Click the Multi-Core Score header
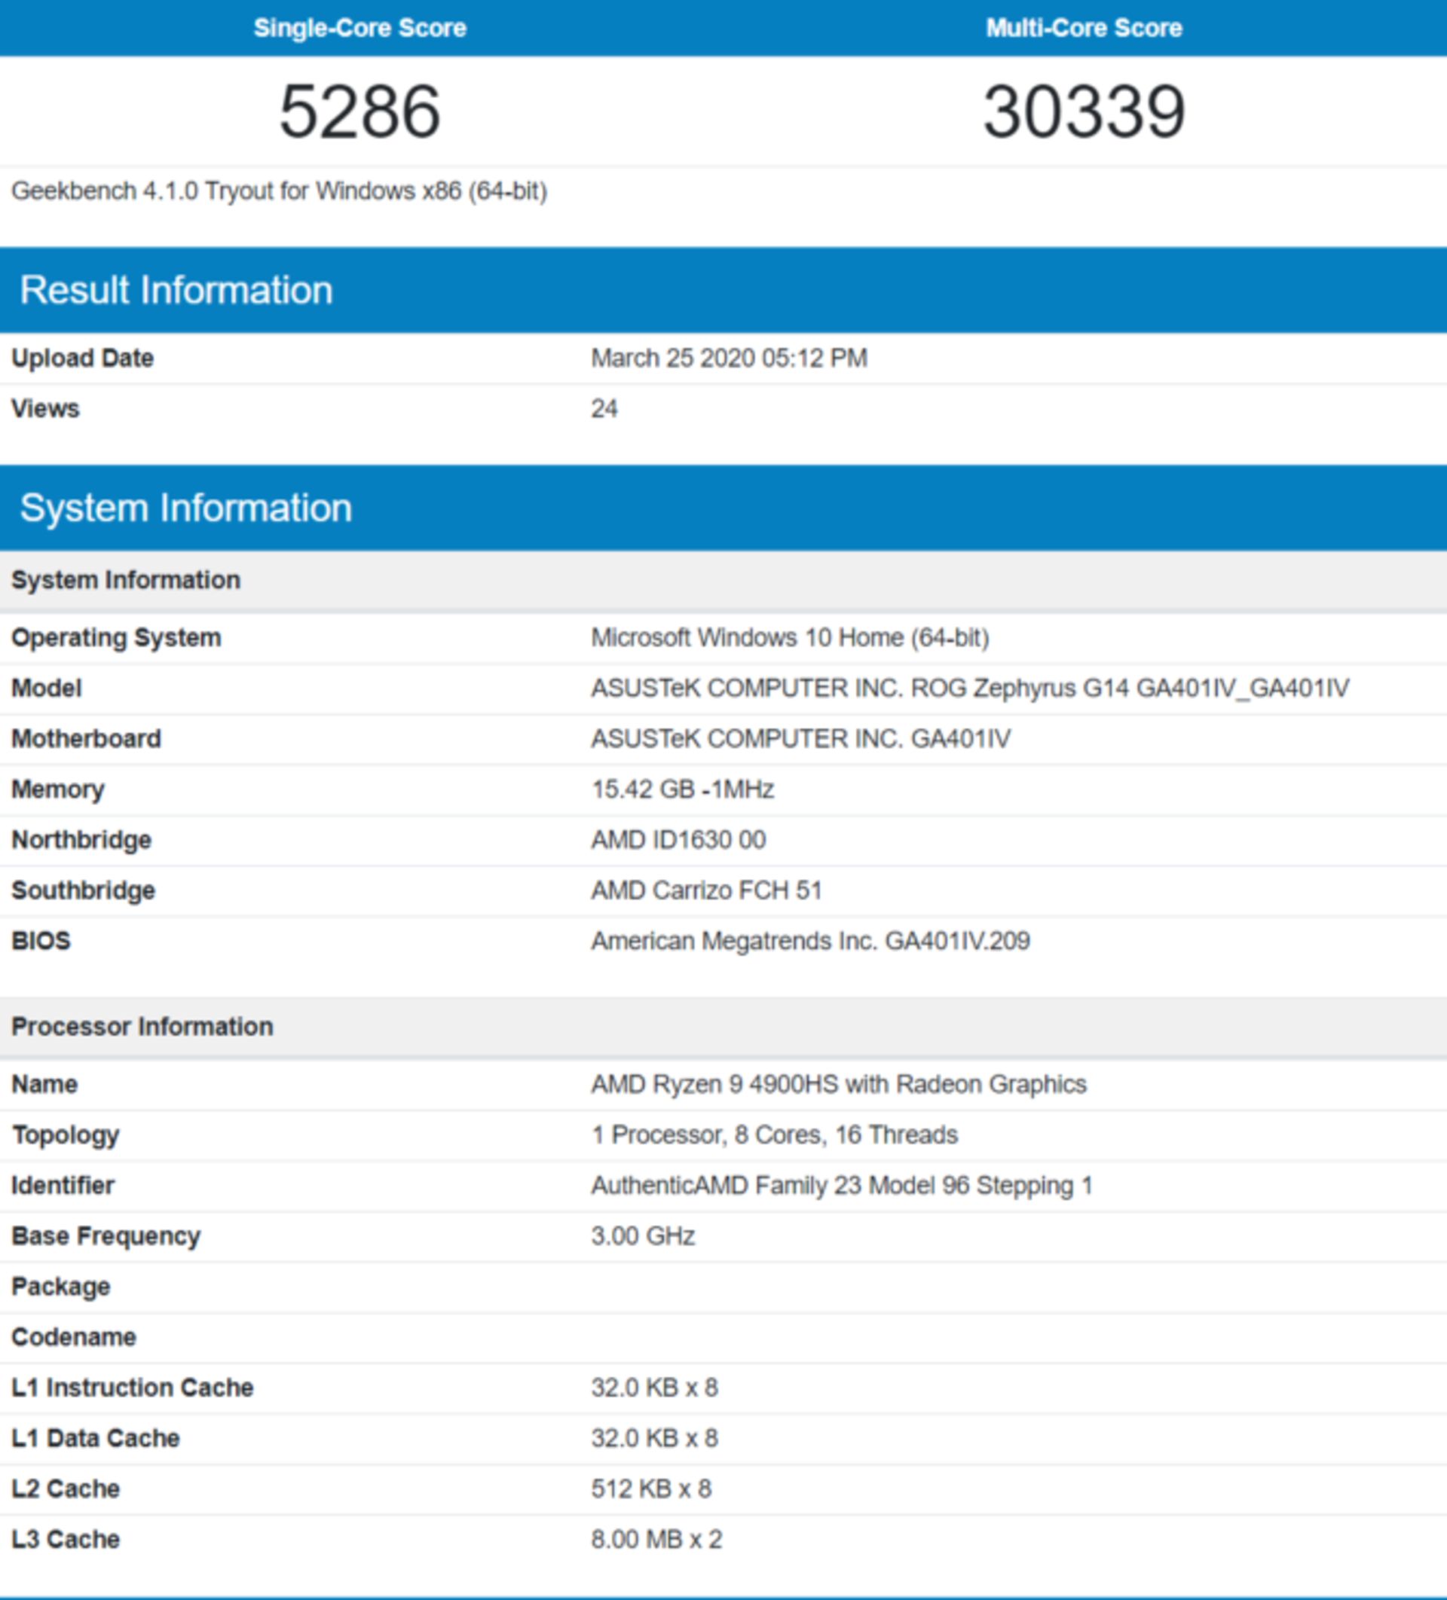The image size is (1447, 1600). [1083, 29]
